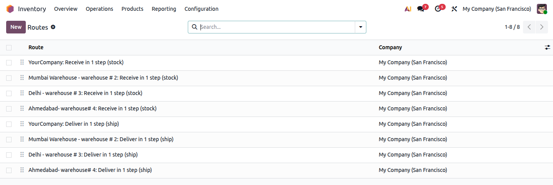Screen dimensions: 553x185
Task: Open the messages chat bubble icon
Action: pos(421,9)
